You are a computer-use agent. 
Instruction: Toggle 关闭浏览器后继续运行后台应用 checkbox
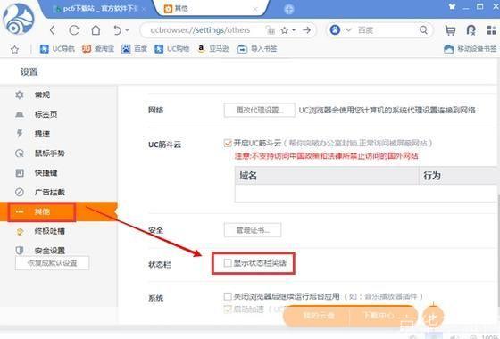[x=228, y=296]
